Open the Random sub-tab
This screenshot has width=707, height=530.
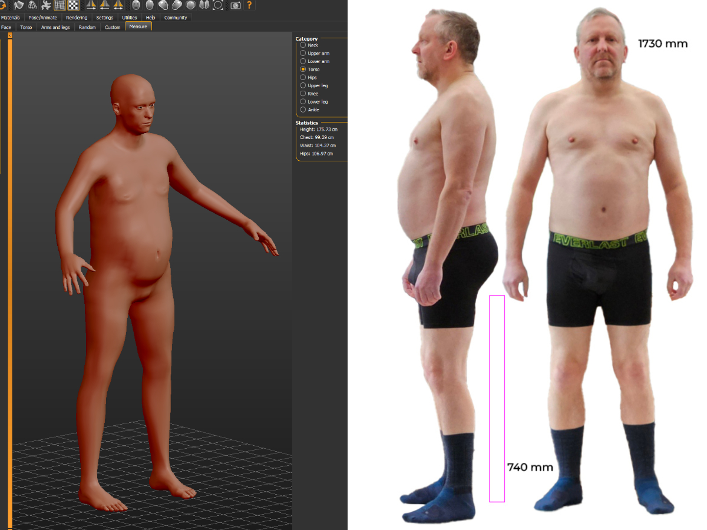(87, 27)
